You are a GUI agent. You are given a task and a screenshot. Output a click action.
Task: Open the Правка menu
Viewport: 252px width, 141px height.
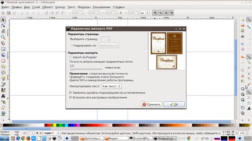(x=17, y=7)
